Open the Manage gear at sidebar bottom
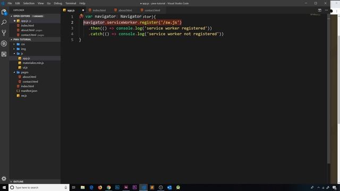The image size is (340, 191). click(4, 178)
